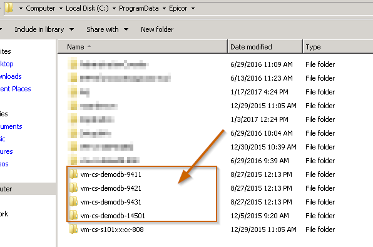Select the vm-cs-demodb-9421 file name
The width and height of the screenshot is (373, 247).
point(111,188)
